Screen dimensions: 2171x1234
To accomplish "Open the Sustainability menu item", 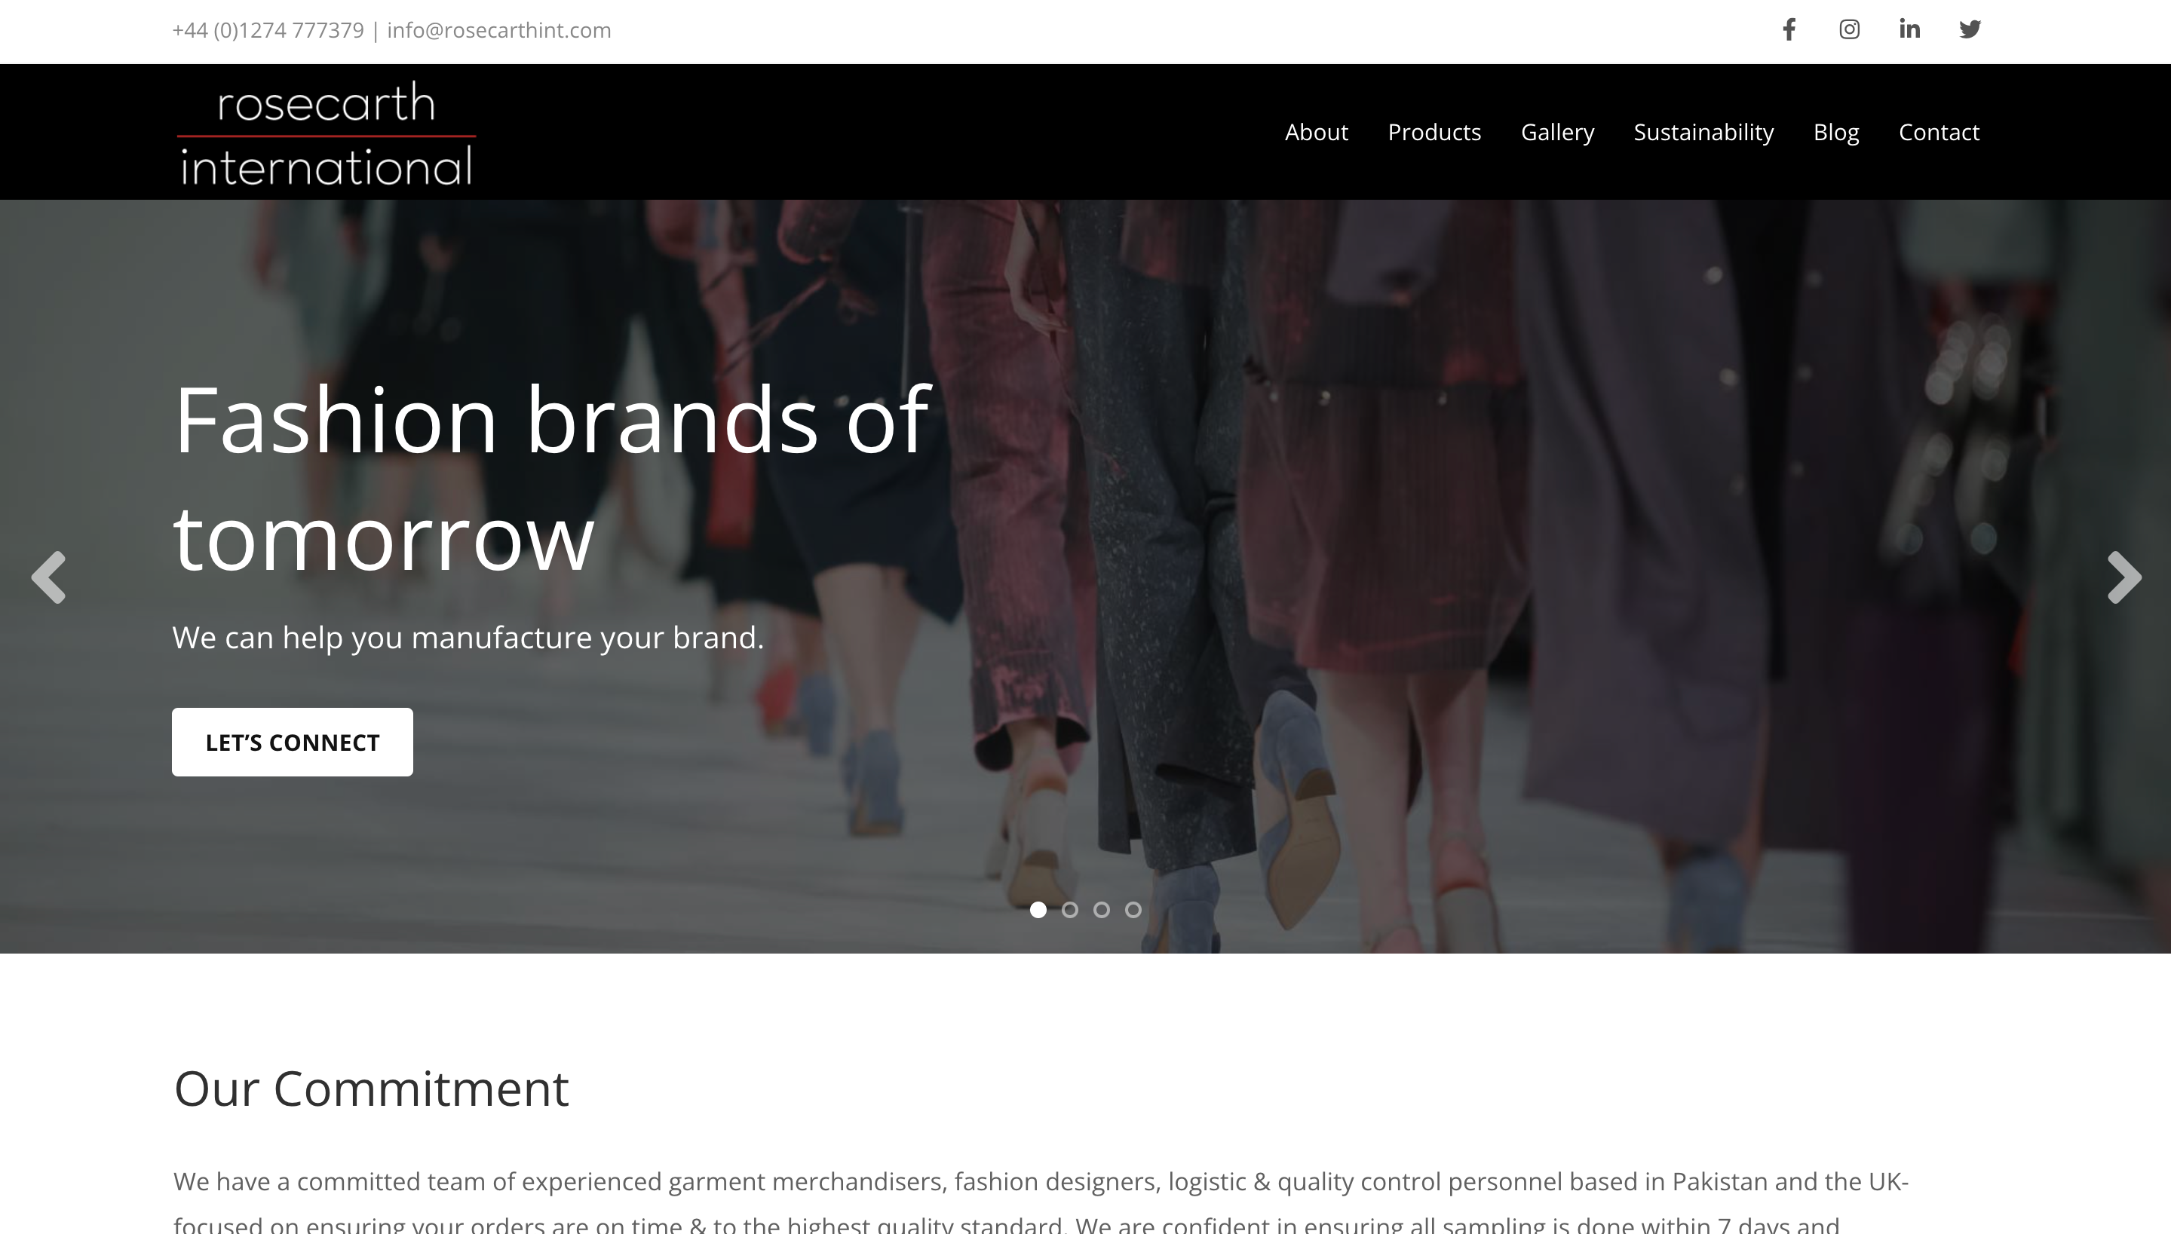I will [1703, 132].
